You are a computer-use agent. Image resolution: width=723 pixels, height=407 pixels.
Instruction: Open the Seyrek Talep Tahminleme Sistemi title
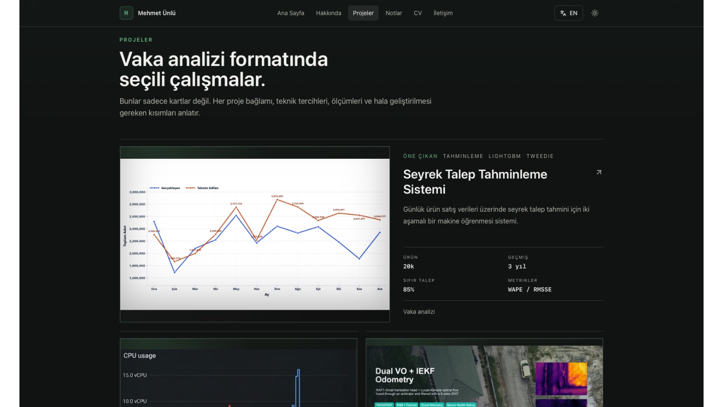pos(475,182)
